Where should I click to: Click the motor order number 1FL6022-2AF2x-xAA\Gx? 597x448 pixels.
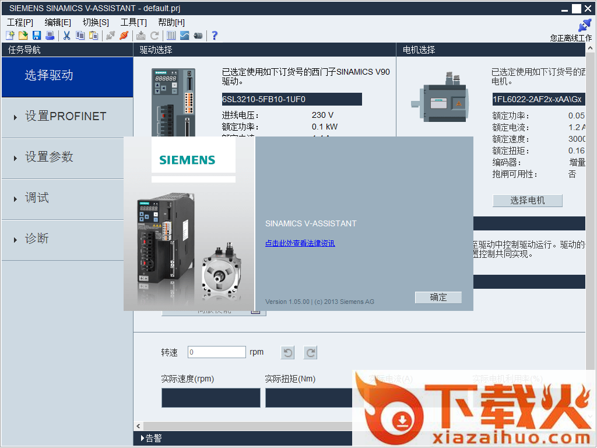[538, 99]
